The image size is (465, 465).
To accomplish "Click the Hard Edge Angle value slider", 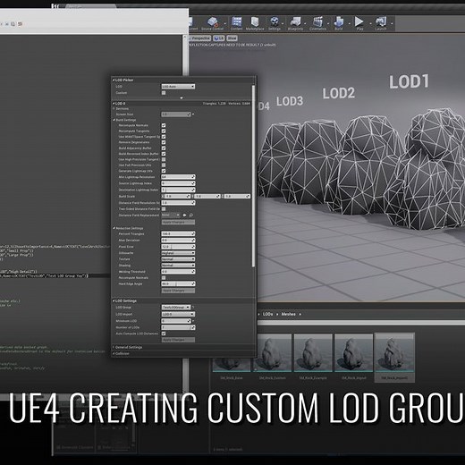I will 178,284.
